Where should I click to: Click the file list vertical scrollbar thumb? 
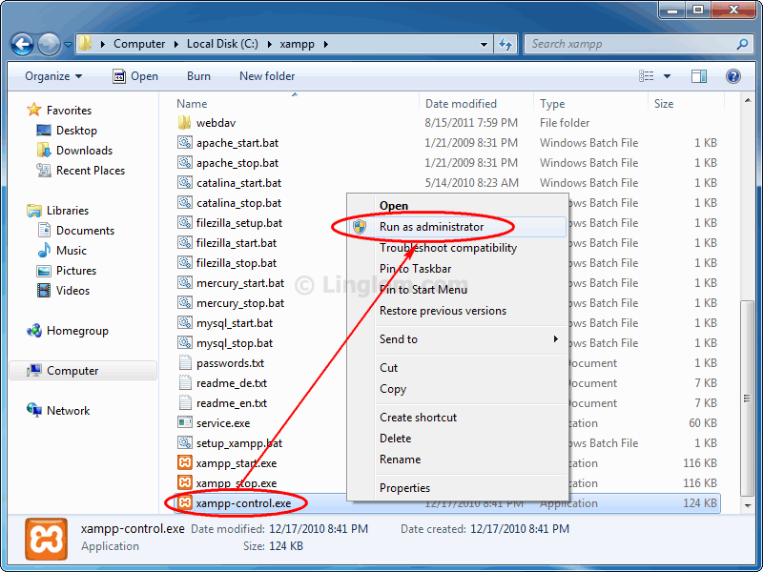(748, 398)
